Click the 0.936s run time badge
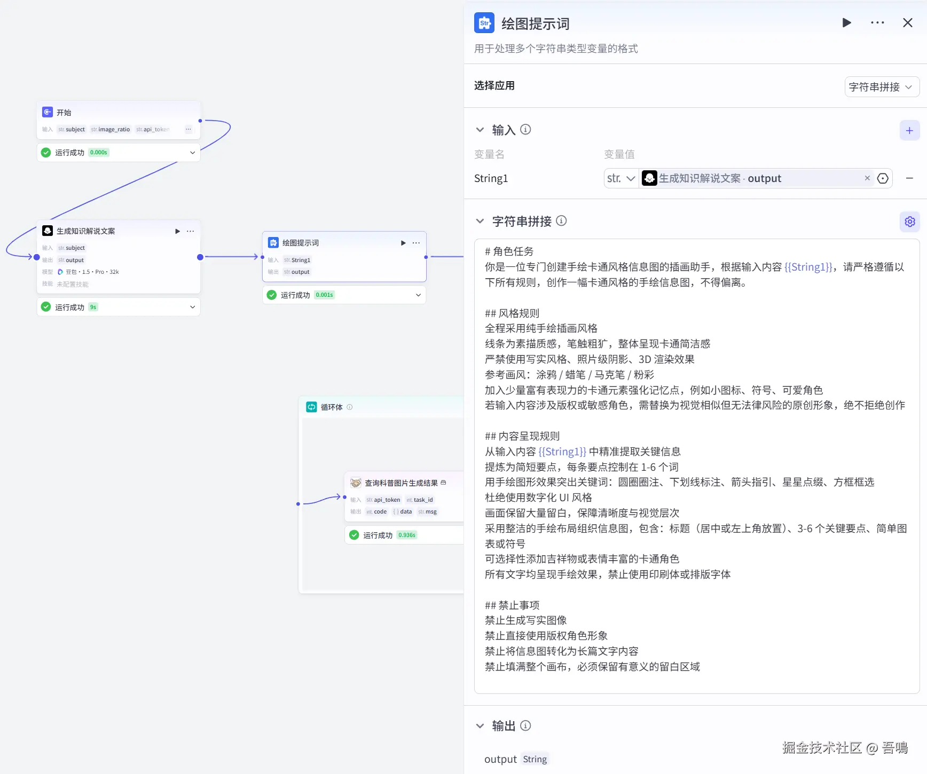The width and height of the screenshot is (927, 774). 407,535
